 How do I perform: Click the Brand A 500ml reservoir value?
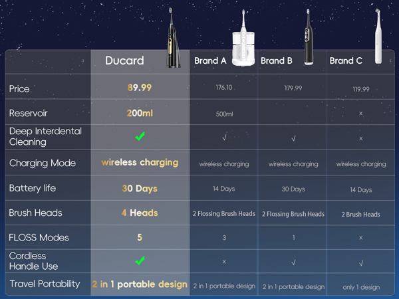224,114
